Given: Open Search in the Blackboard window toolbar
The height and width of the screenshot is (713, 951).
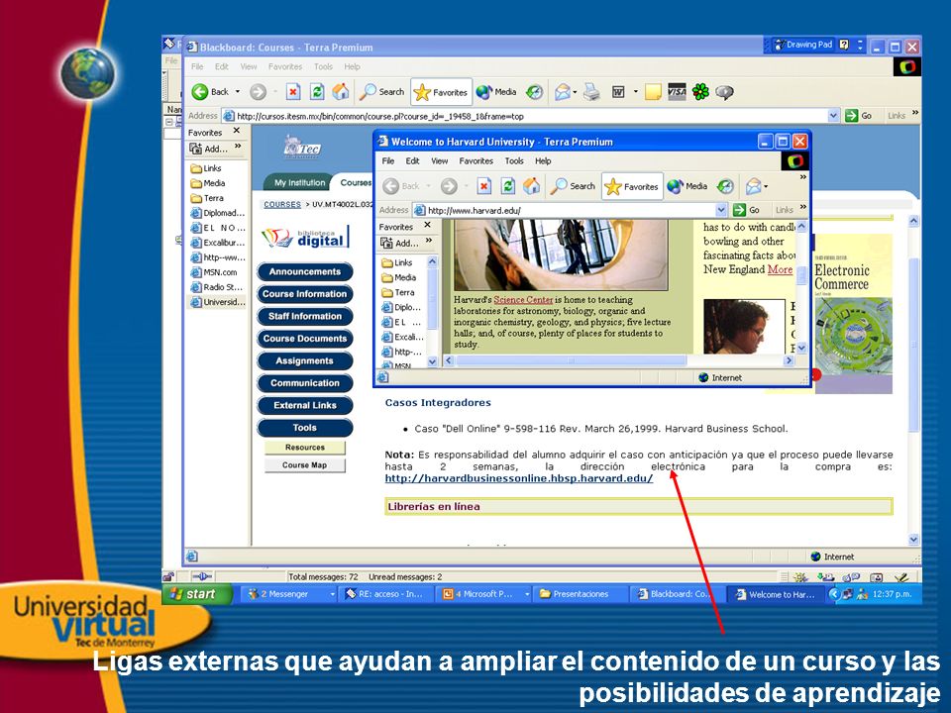Looking at the screenshot, I should tap(381, 92).
